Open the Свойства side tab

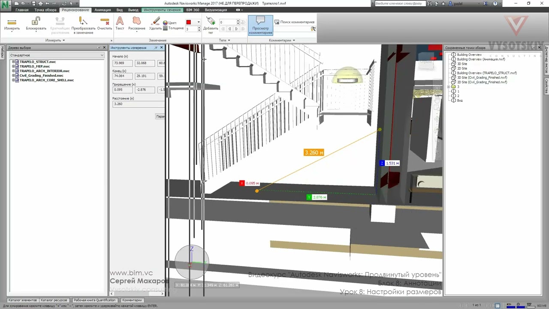[546, 87]
